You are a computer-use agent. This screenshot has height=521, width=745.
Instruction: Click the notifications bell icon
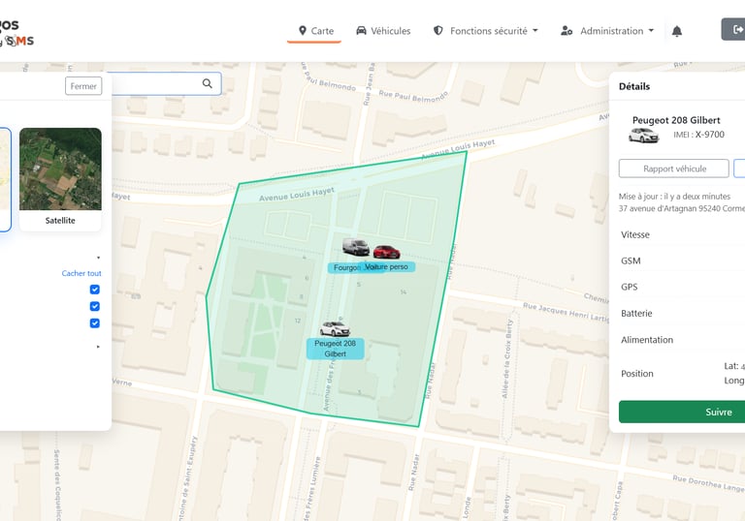click(x=676, y=31)
